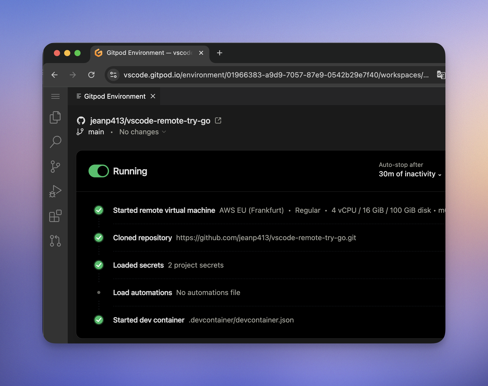This screenshot has width=488, height=386.
Task: Open the Run and Debug view
Action: click(x=55, y=191)
